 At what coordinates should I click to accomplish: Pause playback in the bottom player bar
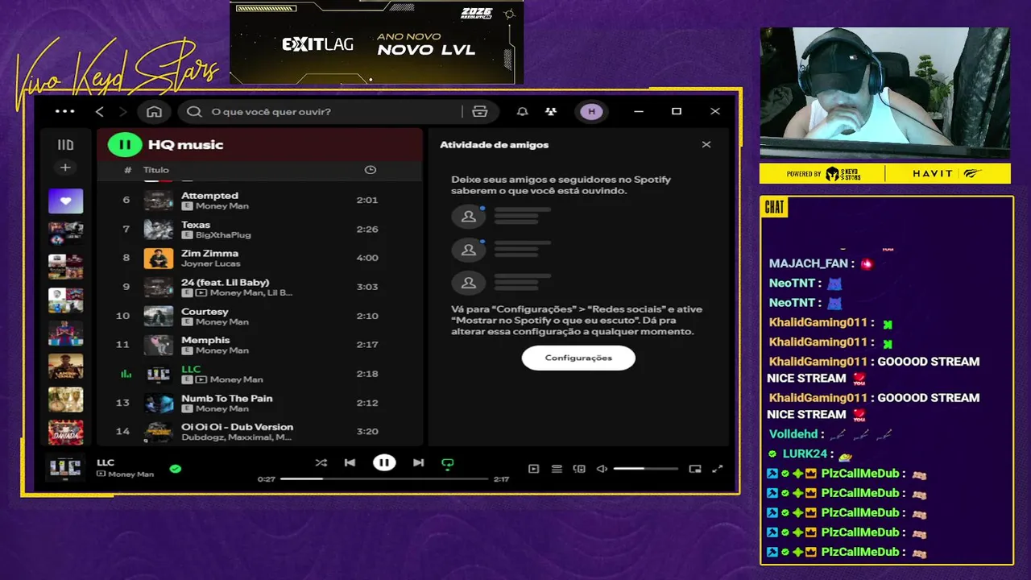[384, 463]
